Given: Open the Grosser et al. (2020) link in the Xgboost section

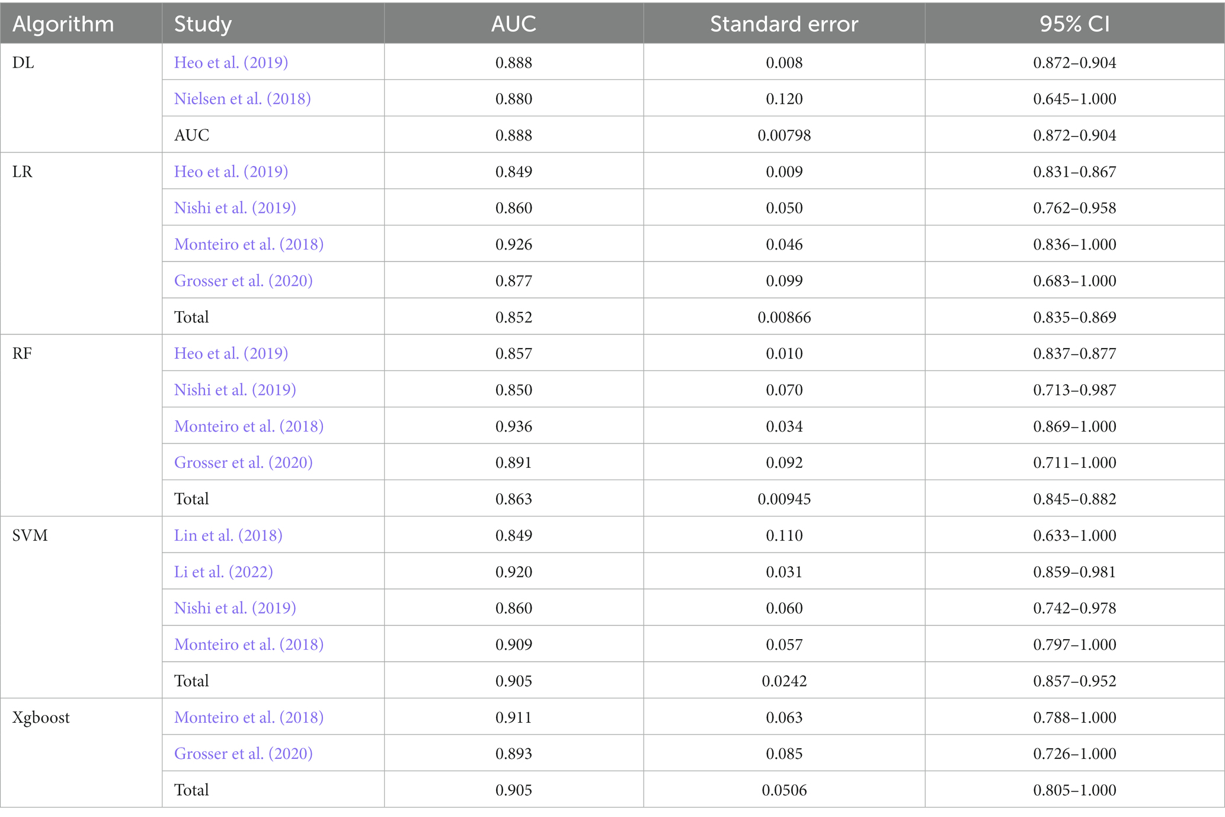Looking at the screenshot, I should [x=244, y=754].
